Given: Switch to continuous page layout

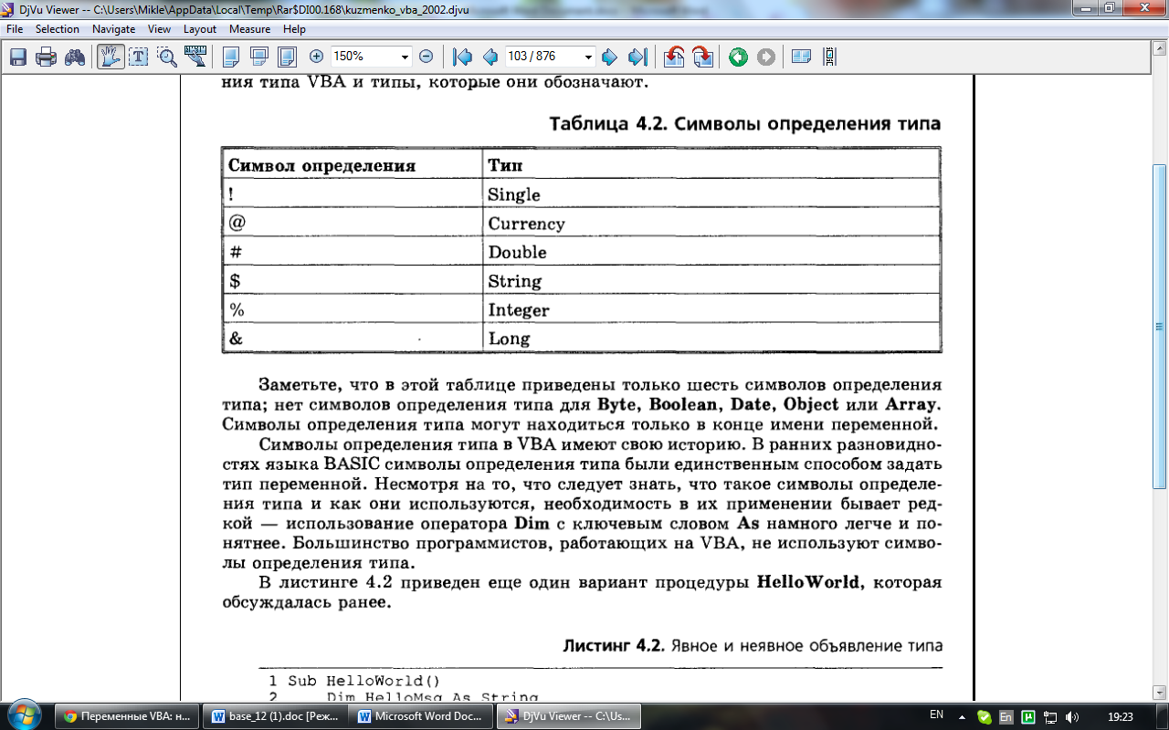Looking at the screenshot, I should (x=258, y=57).
